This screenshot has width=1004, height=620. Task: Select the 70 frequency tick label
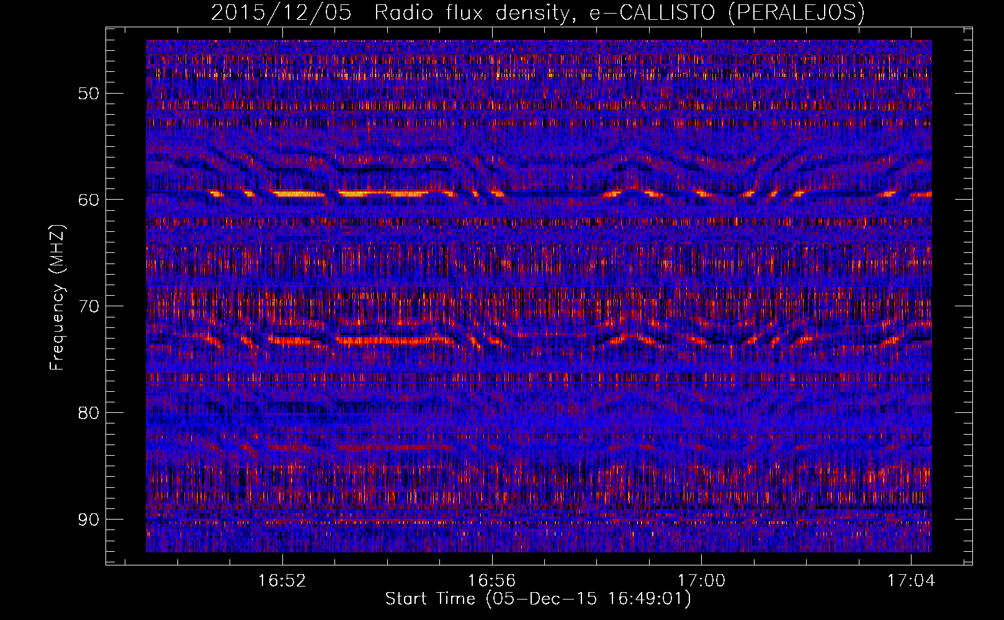coord(88,307)
